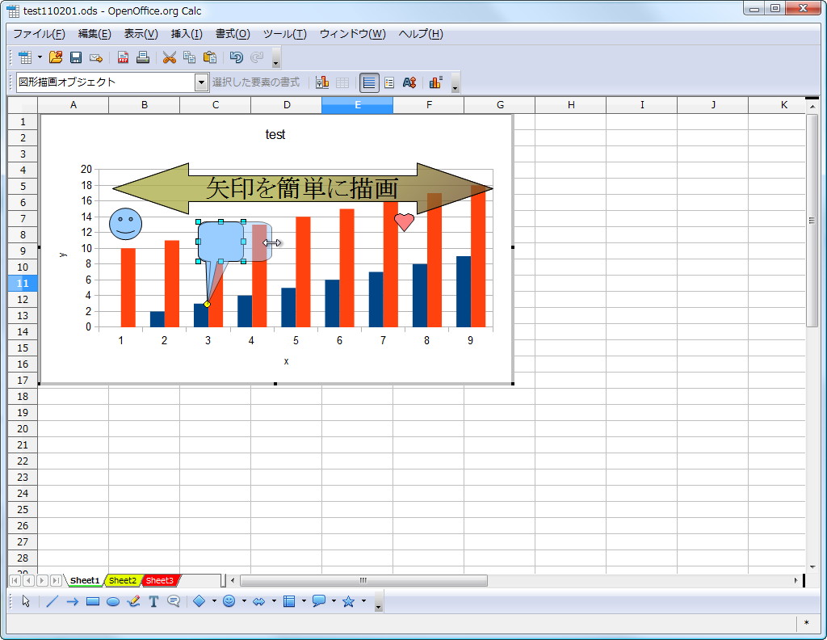Open the Flowchart dropdown arrow
The height and width of the screenshot is (640, 827).
pos(304,601)
